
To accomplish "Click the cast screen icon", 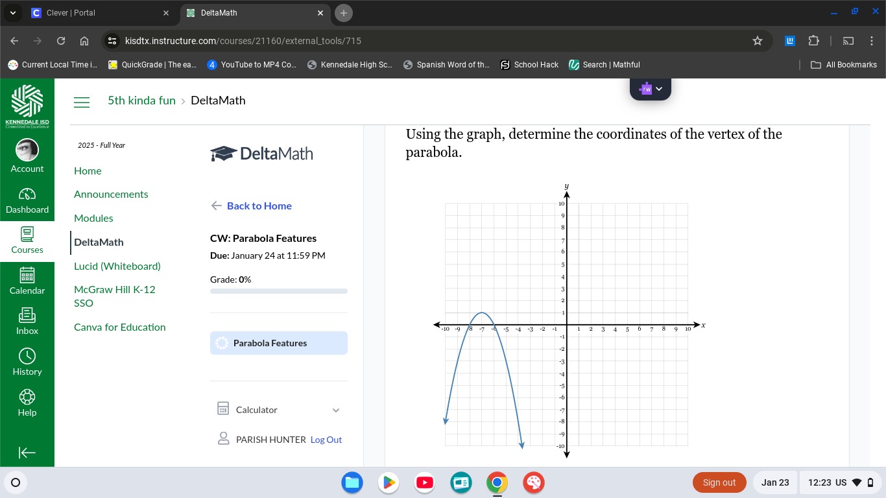I will click(848, 41).
